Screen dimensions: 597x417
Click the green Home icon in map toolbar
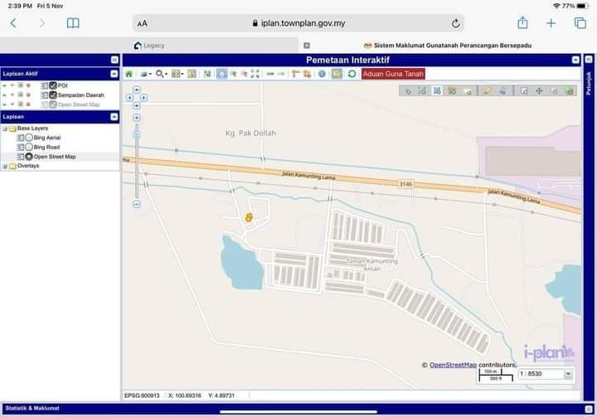[129, 74]
